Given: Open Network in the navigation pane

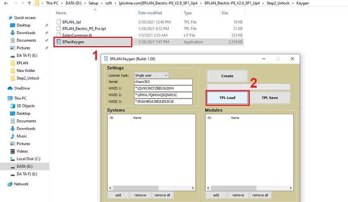Looking at the screenshot, I should 21,184.
